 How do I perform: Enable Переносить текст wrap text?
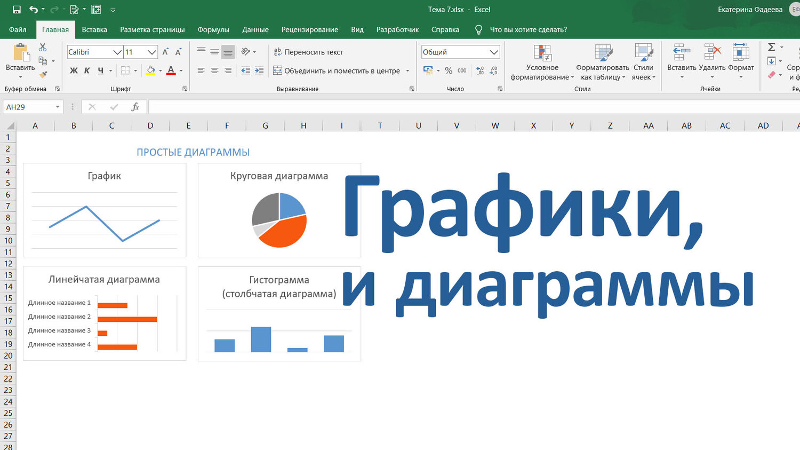coord(308,52)
